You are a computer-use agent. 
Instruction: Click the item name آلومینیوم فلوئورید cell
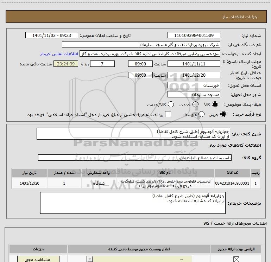pos(165,183)
